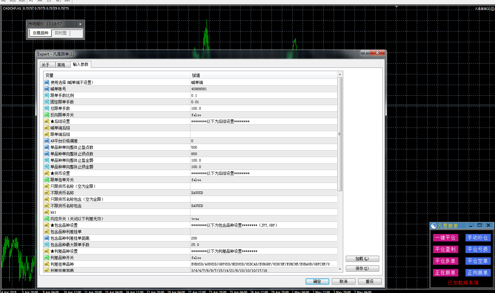Click the integer icon beside 喊单账号

coord(46,89)
